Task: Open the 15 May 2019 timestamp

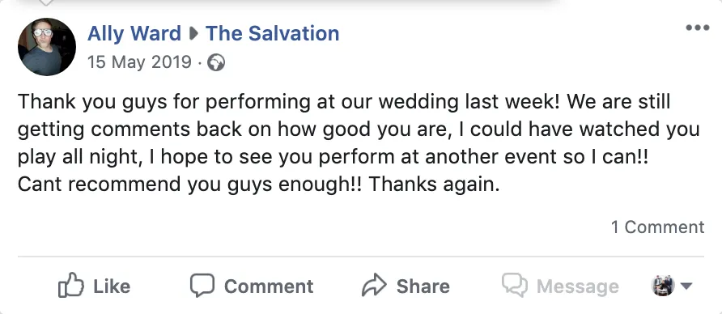Action: (x=139, y=62)
